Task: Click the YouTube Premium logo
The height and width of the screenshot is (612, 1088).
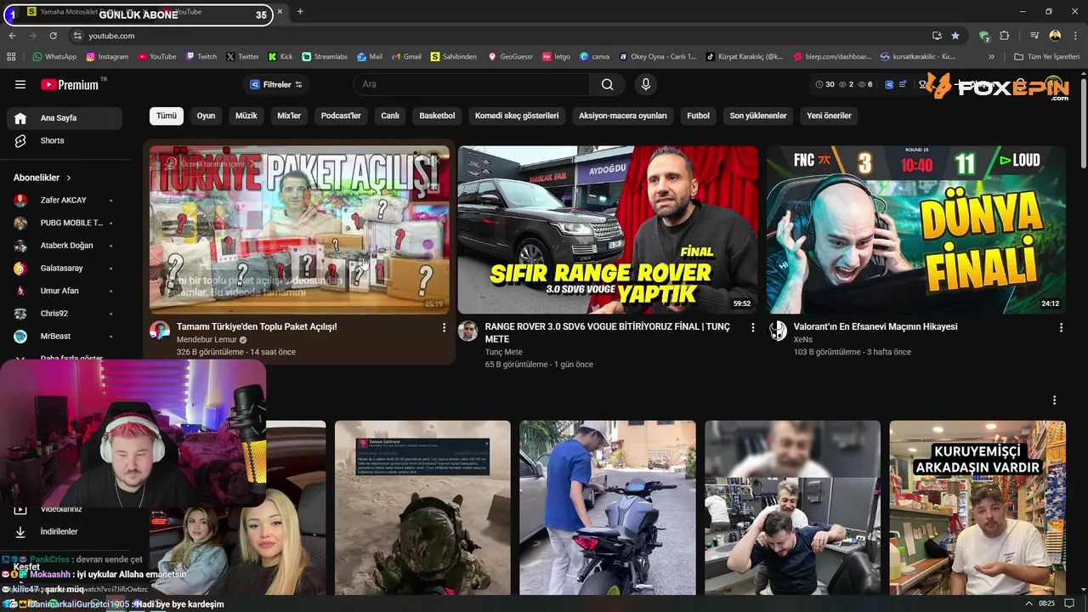Action: click(70, 85)
